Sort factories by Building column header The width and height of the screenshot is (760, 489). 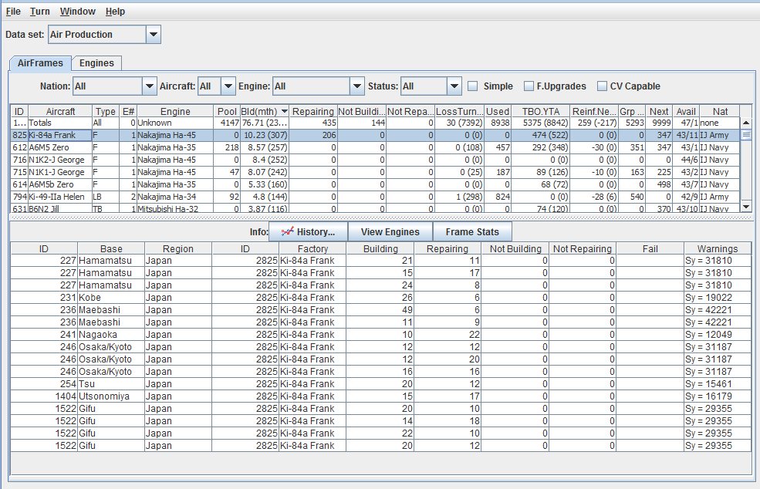(380, 248)
